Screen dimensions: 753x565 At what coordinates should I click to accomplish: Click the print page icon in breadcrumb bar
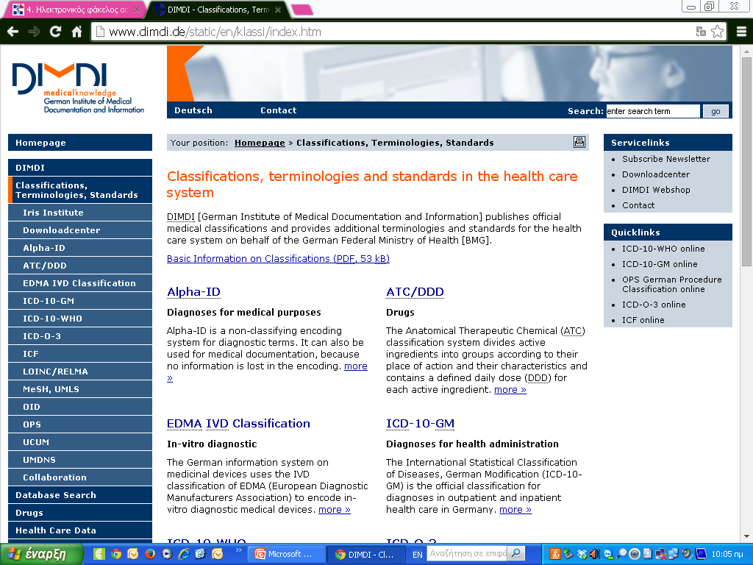579,142
